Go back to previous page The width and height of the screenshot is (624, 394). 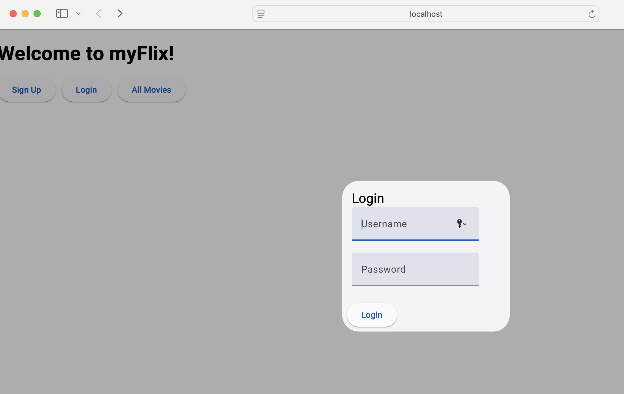[99, 14]
